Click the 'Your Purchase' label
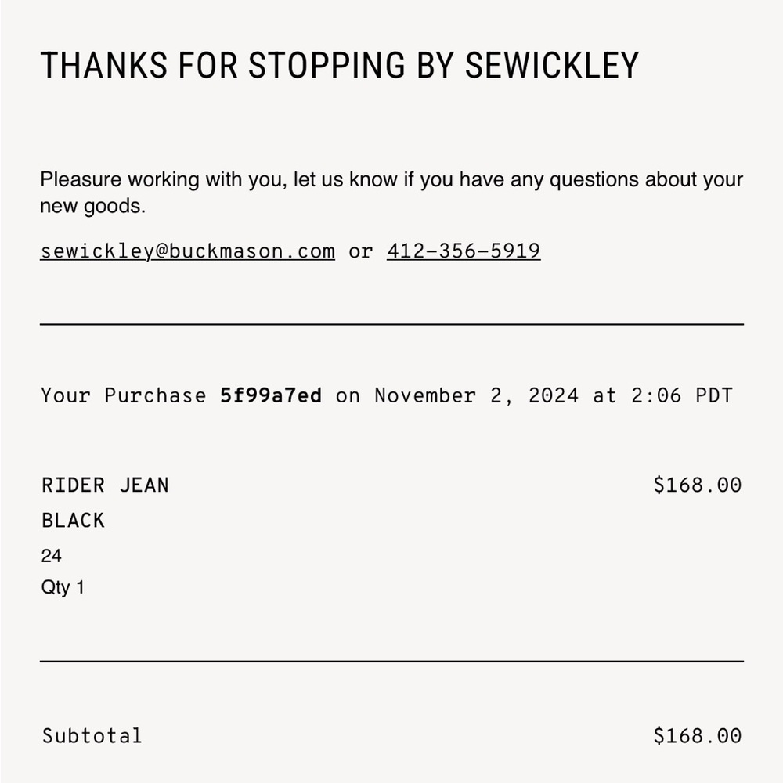 (123, 395)
